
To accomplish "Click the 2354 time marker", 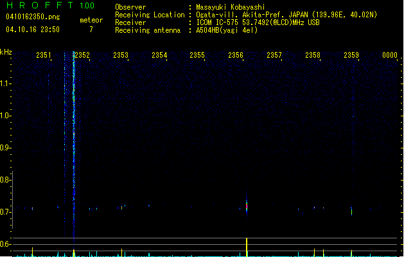I will [159, 55].
